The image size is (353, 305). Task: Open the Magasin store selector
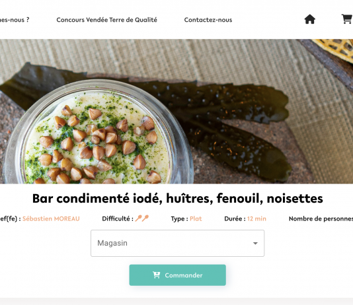tap(177, 243)
